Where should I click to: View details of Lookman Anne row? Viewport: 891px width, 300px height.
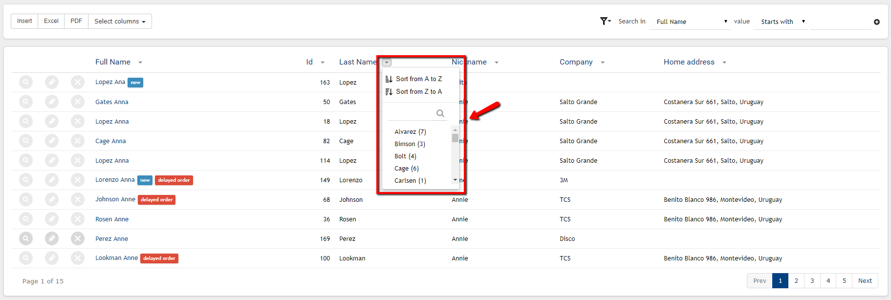click(26, 258)
